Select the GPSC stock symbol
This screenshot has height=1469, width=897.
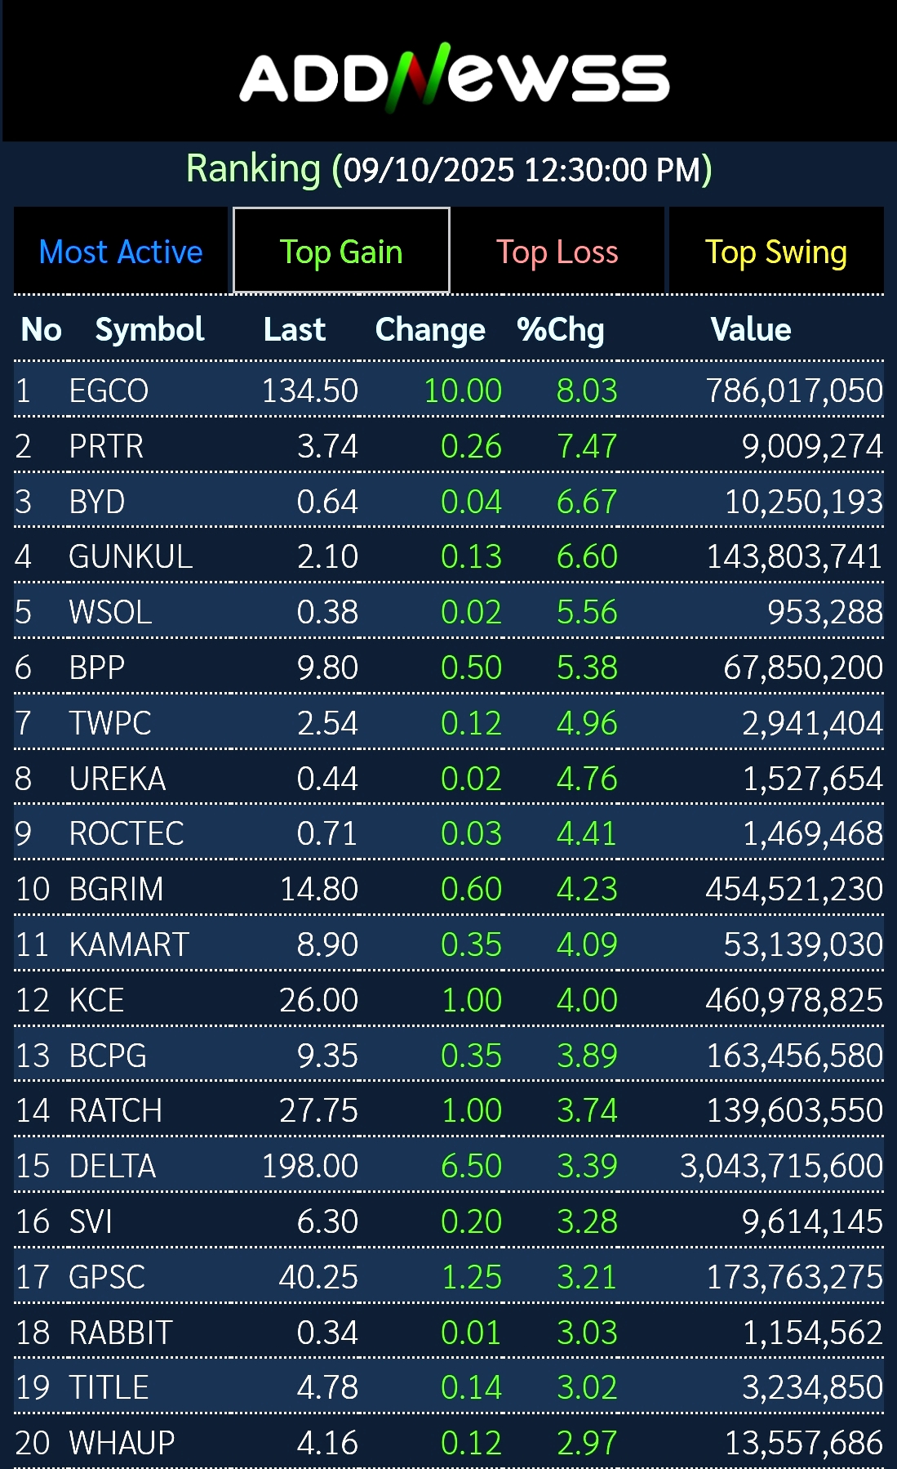(x=107, y=1277)
